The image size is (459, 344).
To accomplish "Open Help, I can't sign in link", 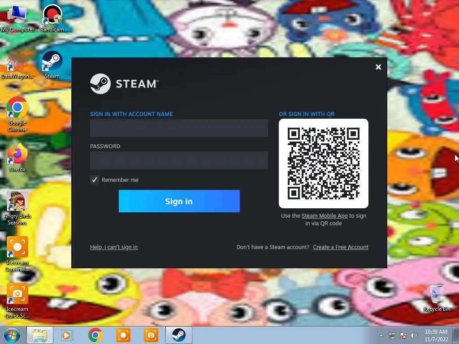I will 114,247.
